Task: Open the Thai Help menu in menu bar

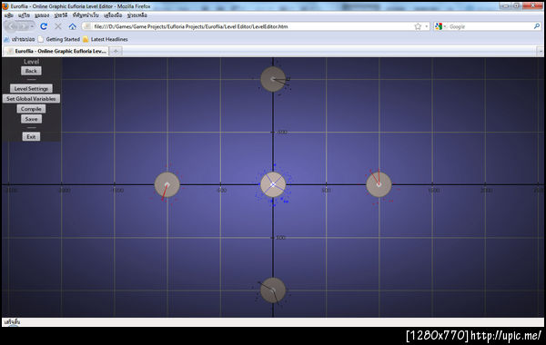Action: click(136, 15)
